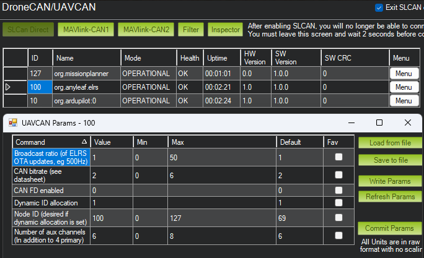Sort nodes by Name column header
The width and height of the screenshot is (424, 258).
(87, 58)
